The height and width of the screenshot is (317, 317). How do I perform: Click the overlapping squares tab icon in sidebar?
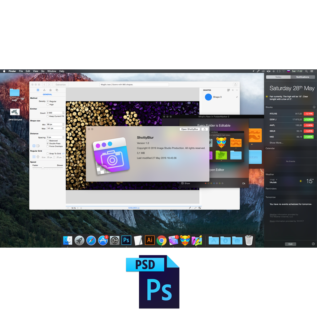click(x=57, y=90)
